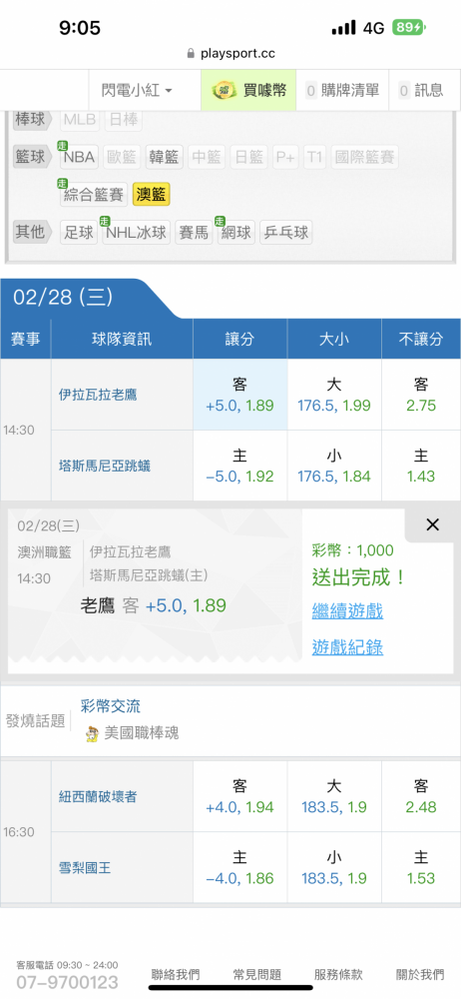Screen dimensions: 461x999
Task: Choose 綜合籃賽 category
Action: pyautogui.click(x=94, y=195)
